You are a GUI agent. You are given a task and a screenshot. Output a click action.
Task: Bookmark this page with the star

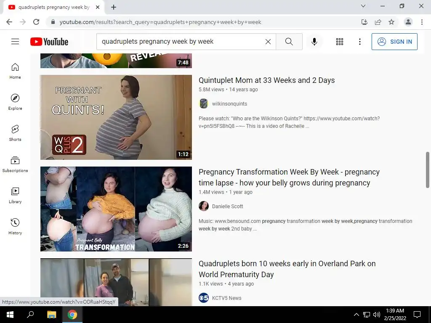[391, 22]
